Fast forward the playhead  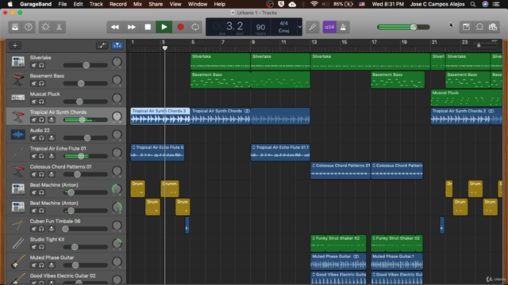tap(131, 27)
